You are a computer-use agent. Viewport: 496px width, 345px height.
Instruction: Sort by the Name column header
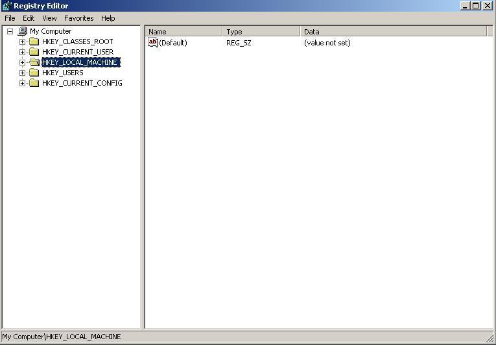click(x=183, y=31)
